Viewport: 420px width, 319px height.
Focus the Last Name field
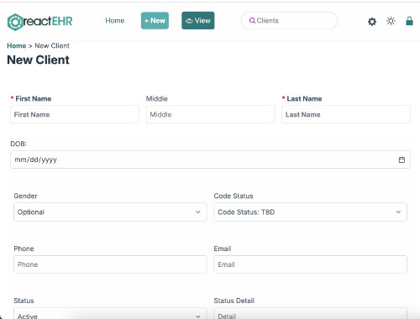[x=346, y=114]
